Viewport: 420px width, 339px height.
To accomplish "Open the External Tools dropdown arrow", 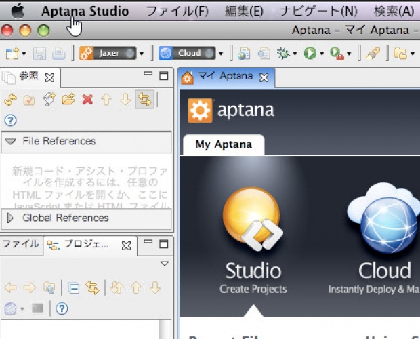I will click(349, 54).
